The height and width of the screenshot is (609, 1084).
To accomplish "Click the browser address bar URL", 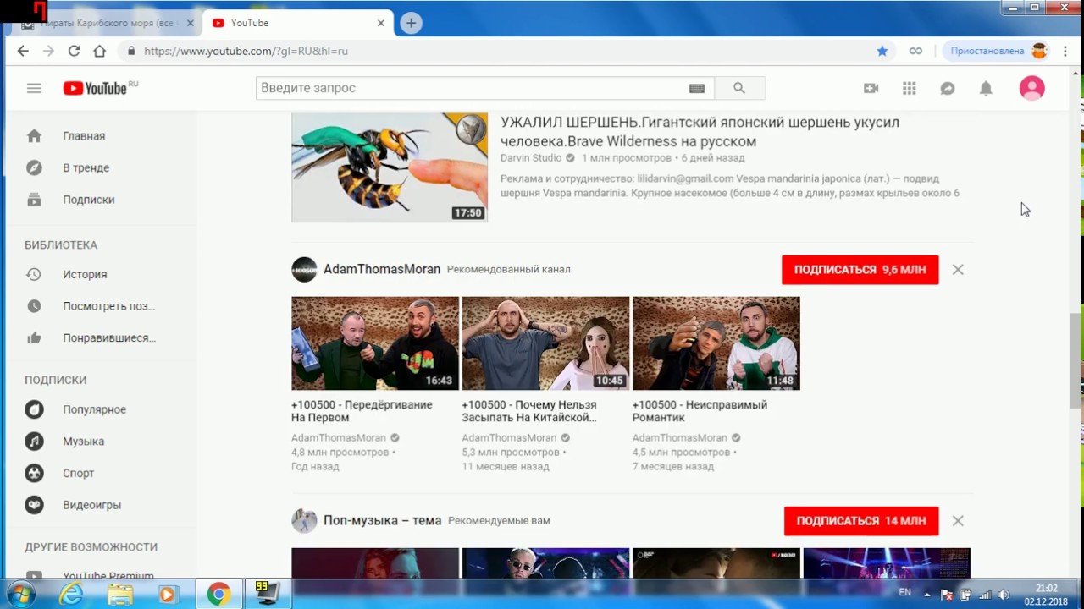I will (246, 51).
